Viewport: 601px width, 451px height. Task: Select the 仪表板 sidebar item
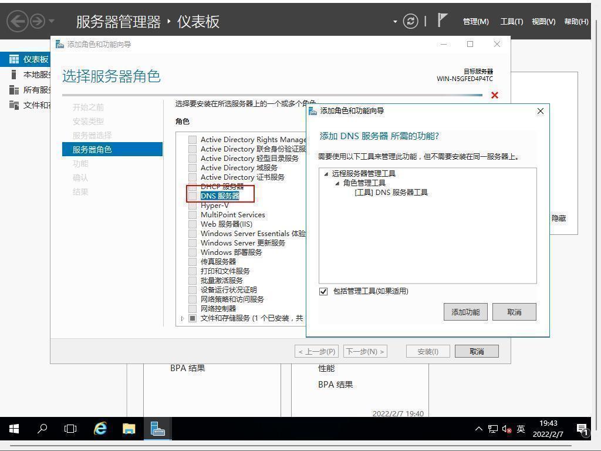click(x=25, y=59)
